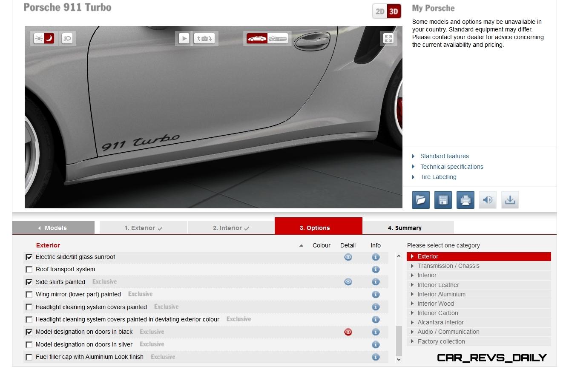Open info for Fuel filler cap Aluminium Look

tap(375, 357)
